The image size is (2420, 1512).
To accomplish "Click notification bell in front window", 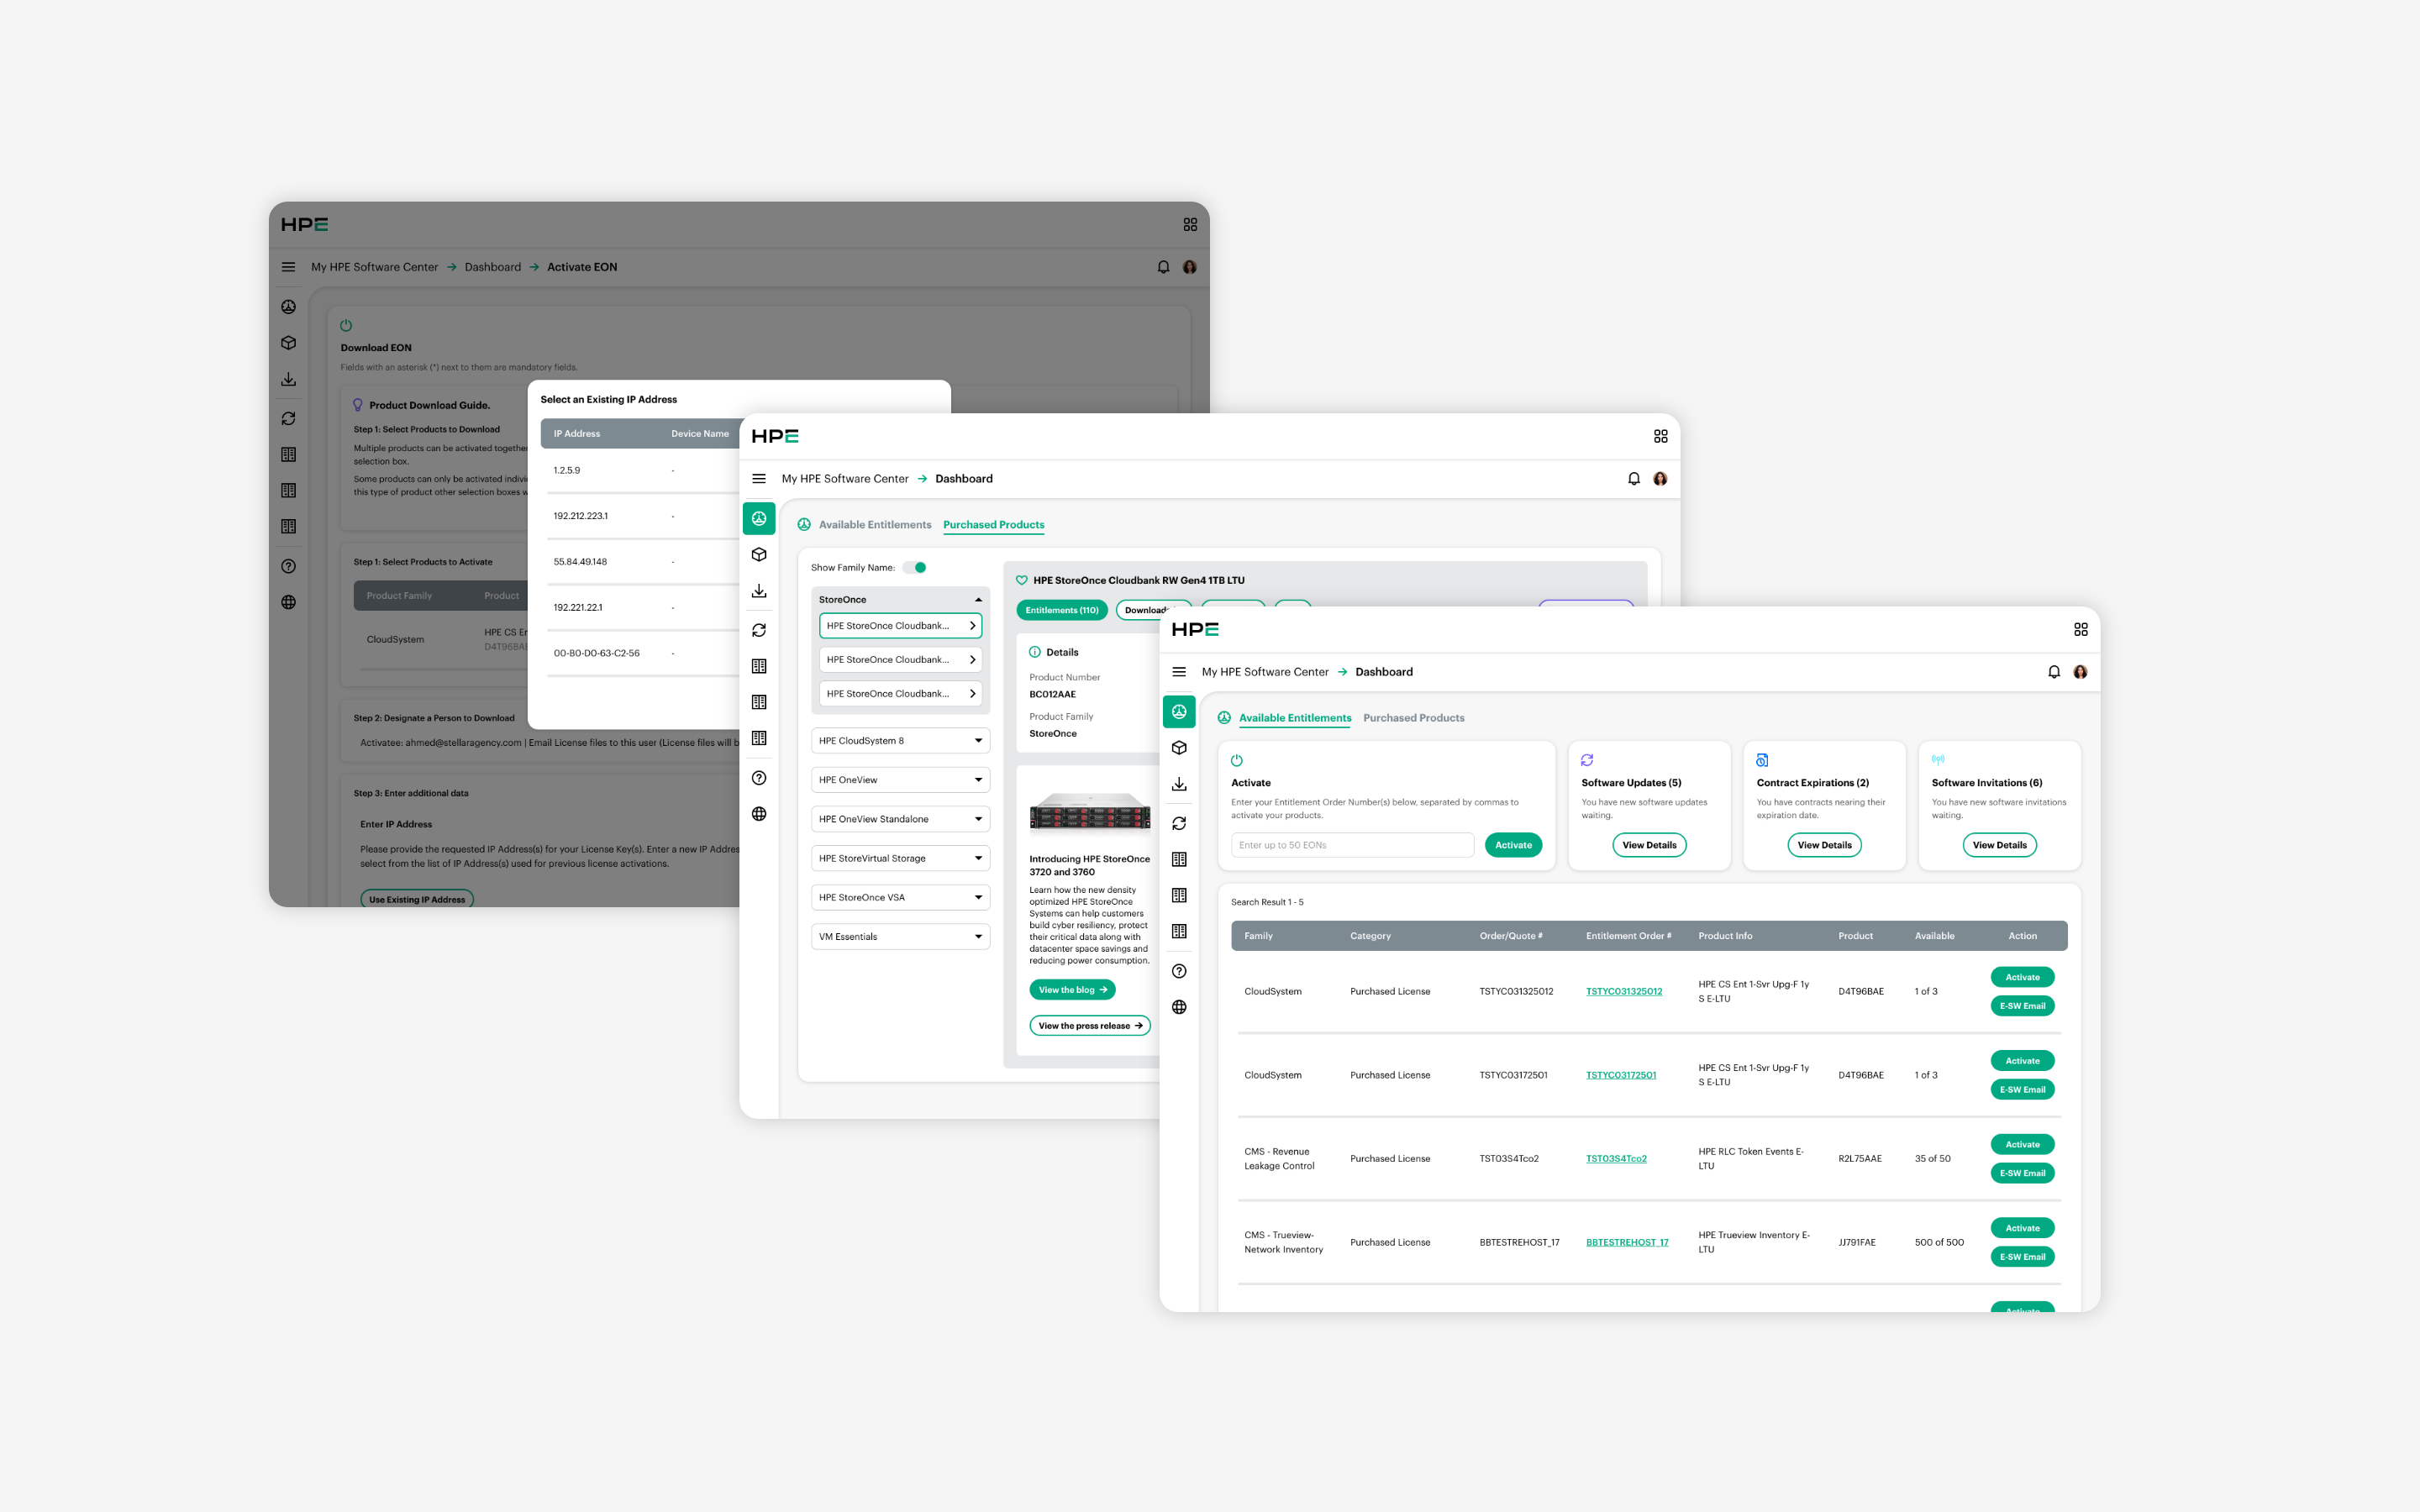I will click(2053, 672).
